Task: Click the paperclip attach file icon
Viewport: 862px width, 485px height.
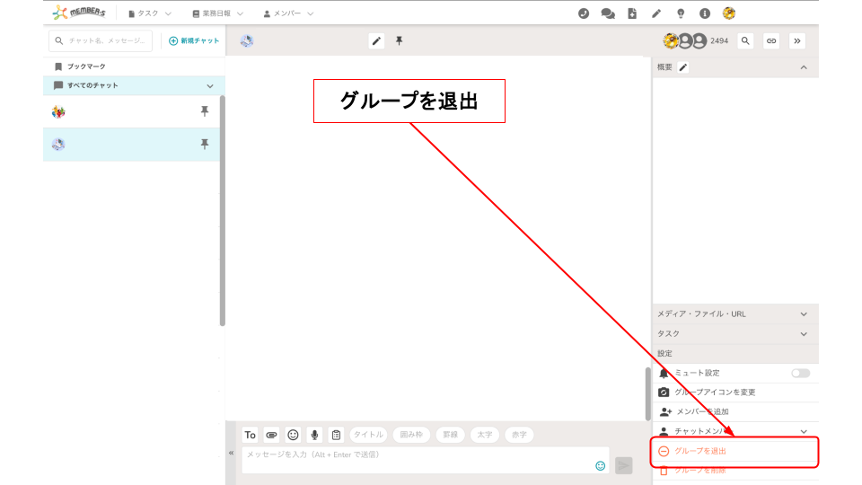Action: pyautogui.click(x=271, y=435)
